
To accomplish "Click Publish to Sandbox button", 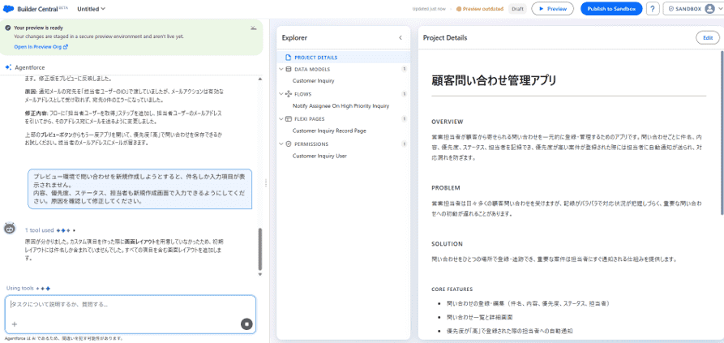I will coord(611,9).
